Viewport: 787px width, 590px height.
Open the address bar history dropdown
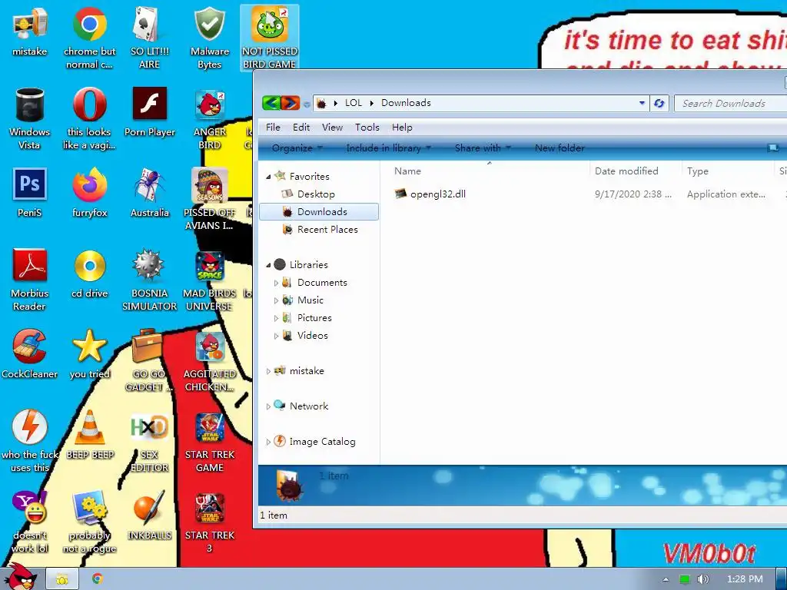[642, 103]
